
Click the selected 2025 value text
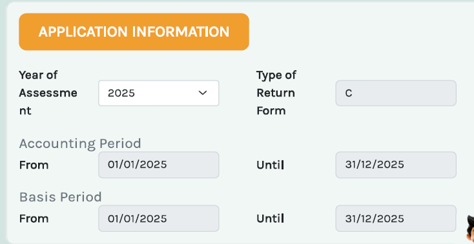click(x=121, y=93)
